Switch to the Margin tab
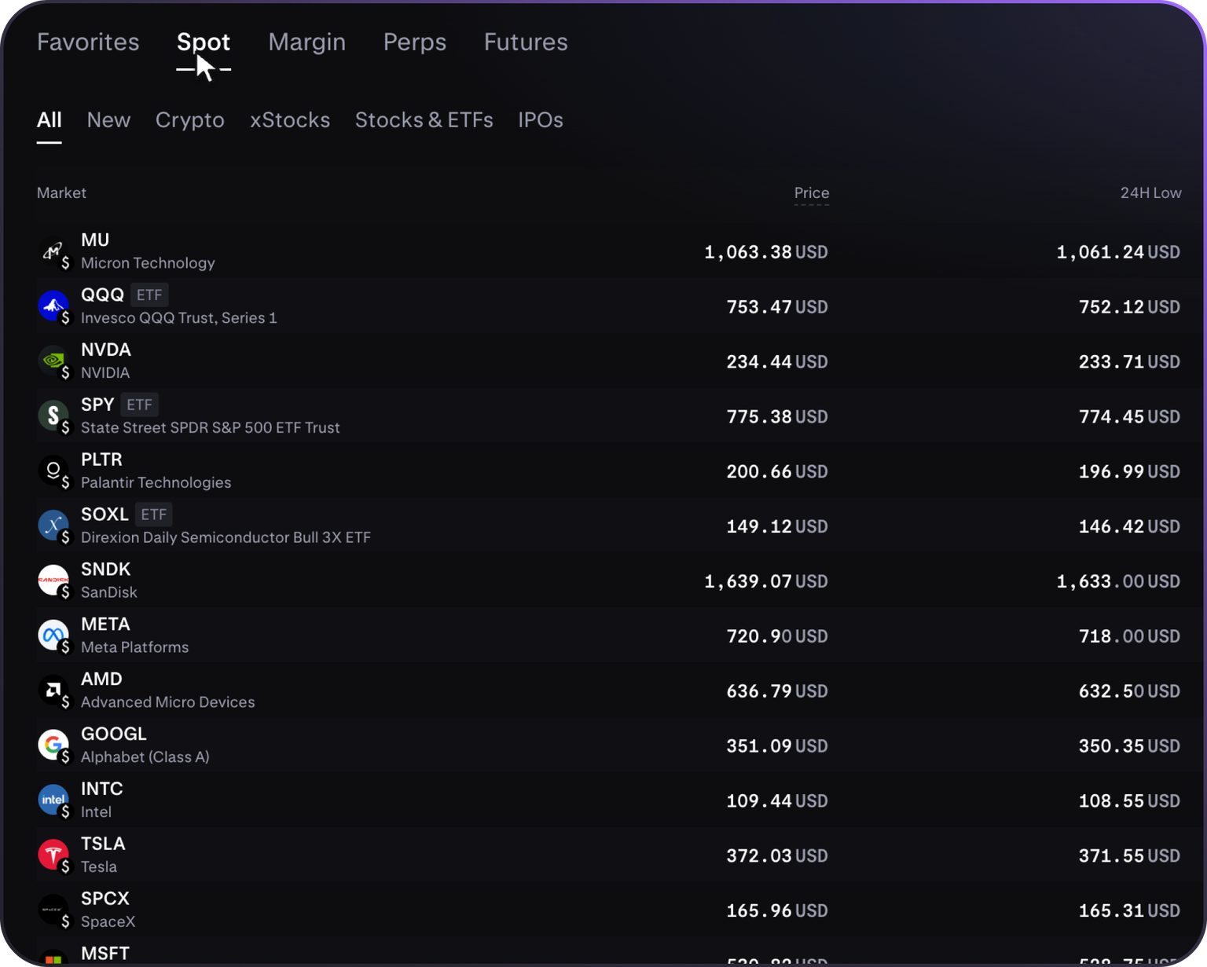Viewport: 1207px width, 967px height. click(306, 42)
